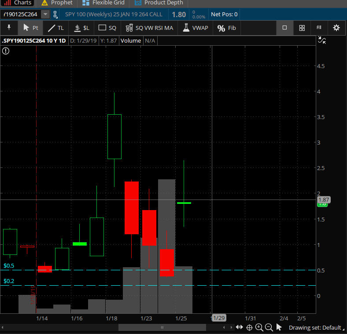Apply the SQ VW RSI MA study set
The image size is (347, 334).
(x=149, y=28)
